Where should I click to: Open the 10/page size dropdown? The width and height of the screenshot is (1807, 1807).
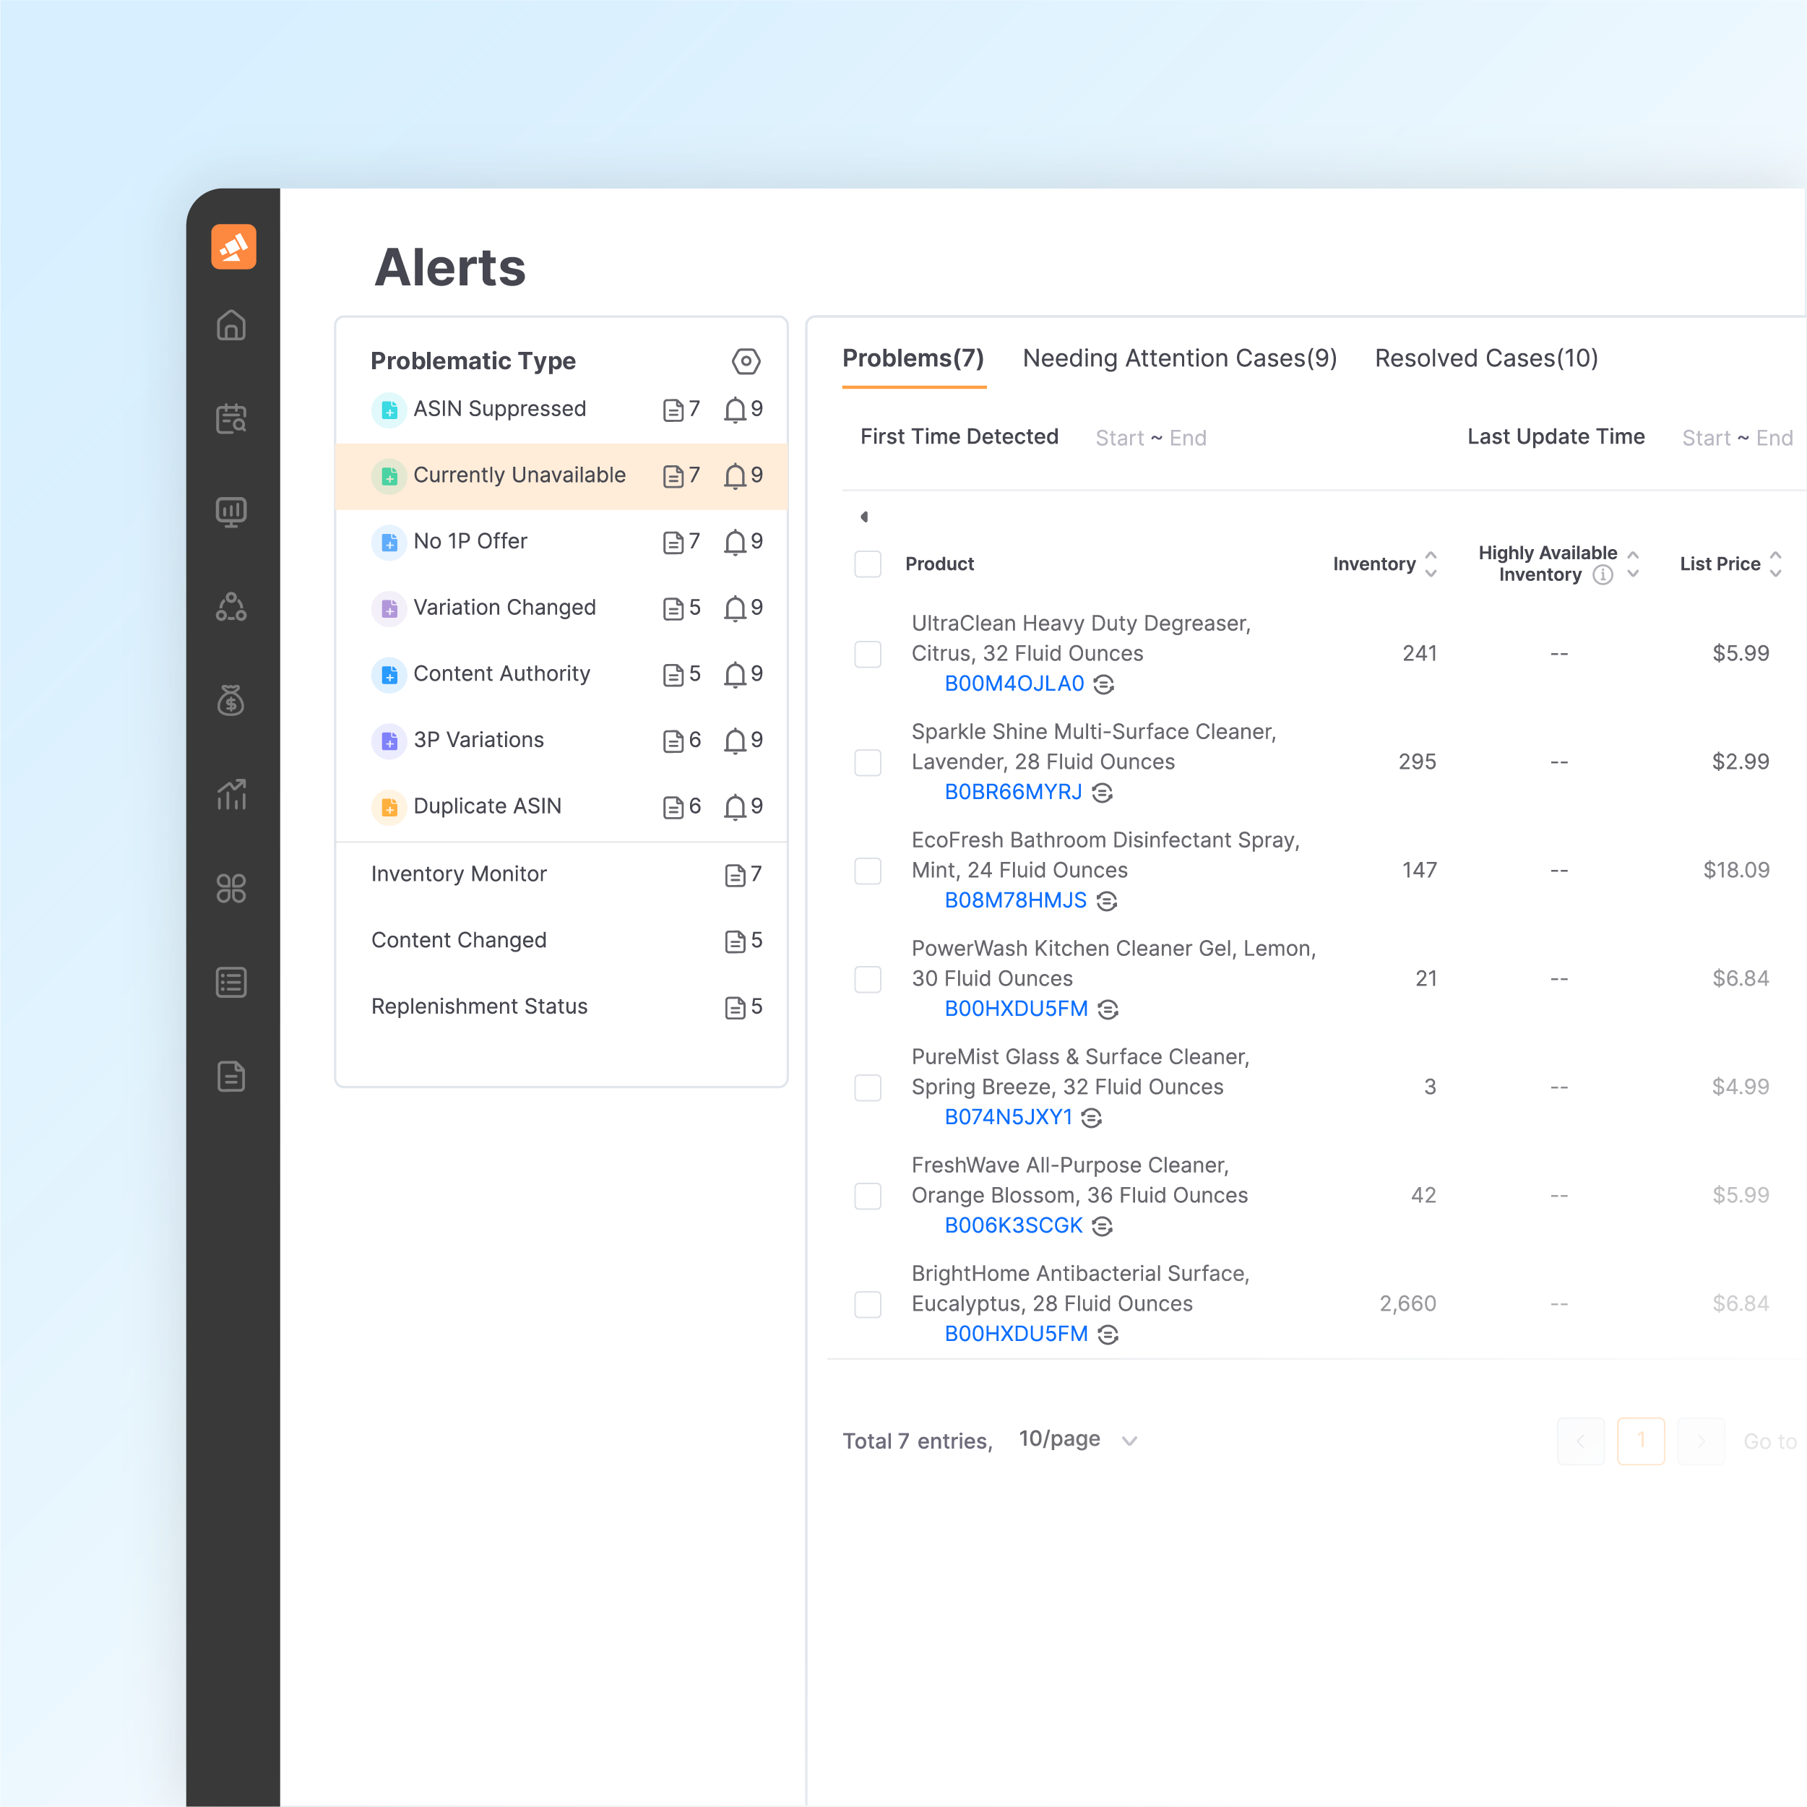coord(1077,1439)
